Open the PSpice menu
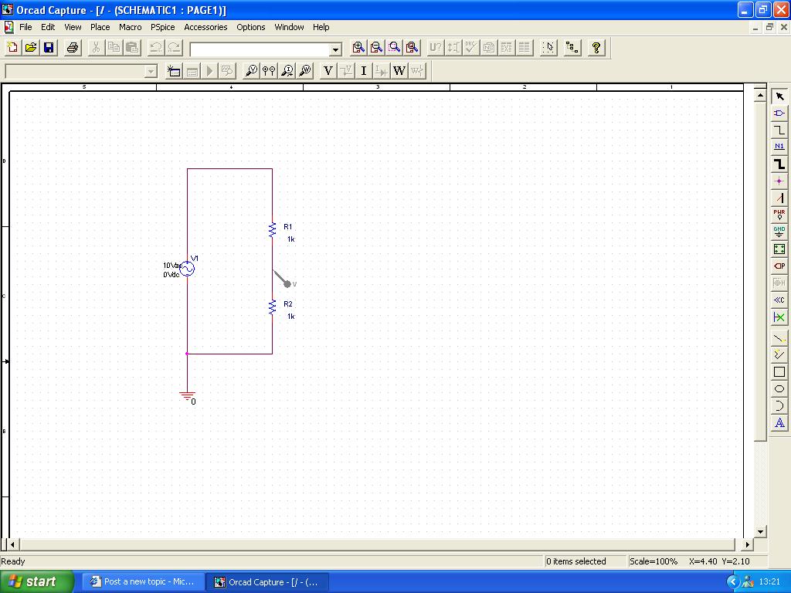 162,27
